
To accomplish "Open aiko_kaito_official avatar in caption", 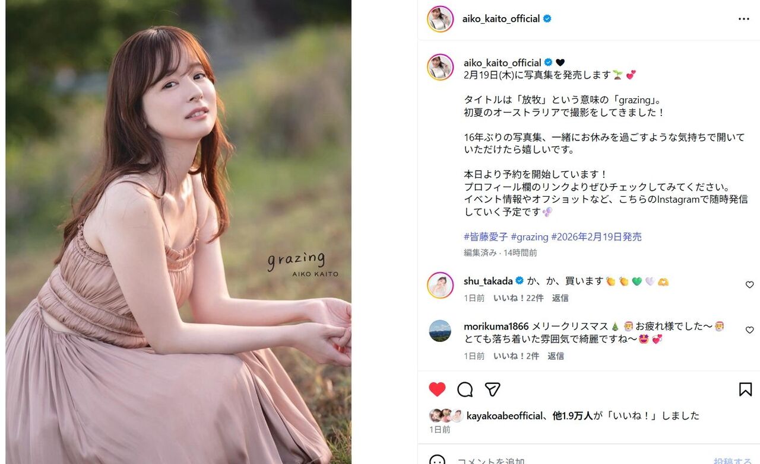I will [440, 67].
